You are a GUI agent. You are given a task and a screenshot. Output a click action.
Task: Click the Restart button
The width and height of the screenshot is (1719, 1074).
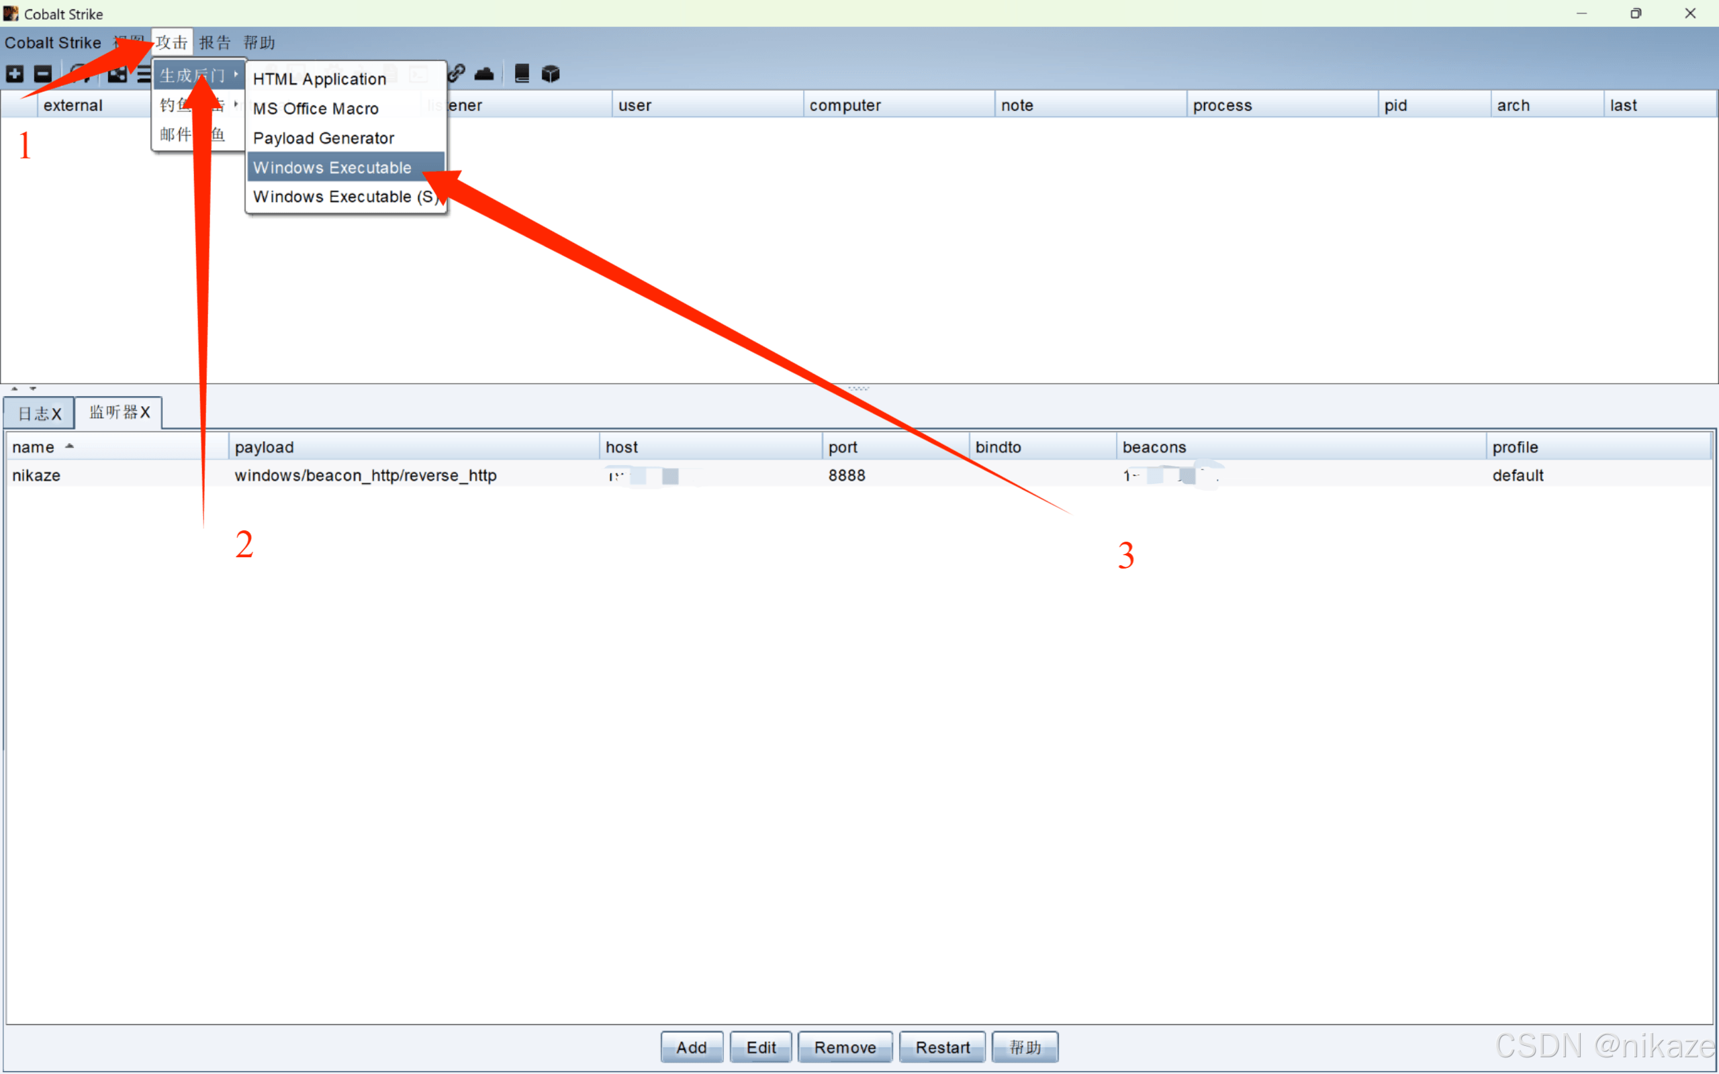[x=942, y=1047]
